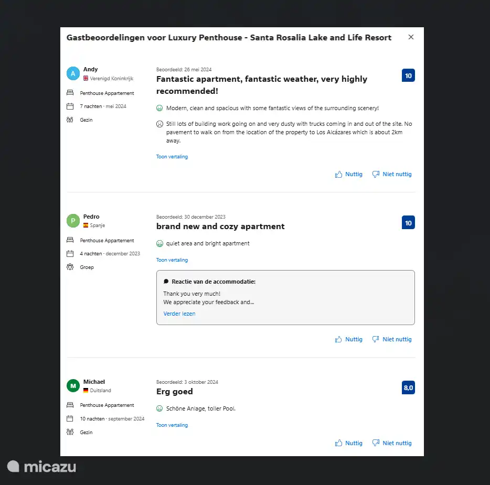Image resolution: width=490 pixels, height=485 pixels.
Task: Click thumbs-down icon on Andy's review
Action: tap(376, 175)
